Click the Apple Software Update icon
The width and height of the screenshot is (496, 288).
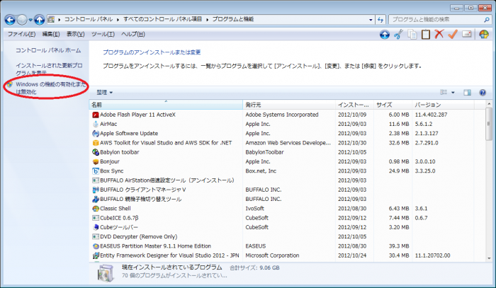[x=96, y=134]
